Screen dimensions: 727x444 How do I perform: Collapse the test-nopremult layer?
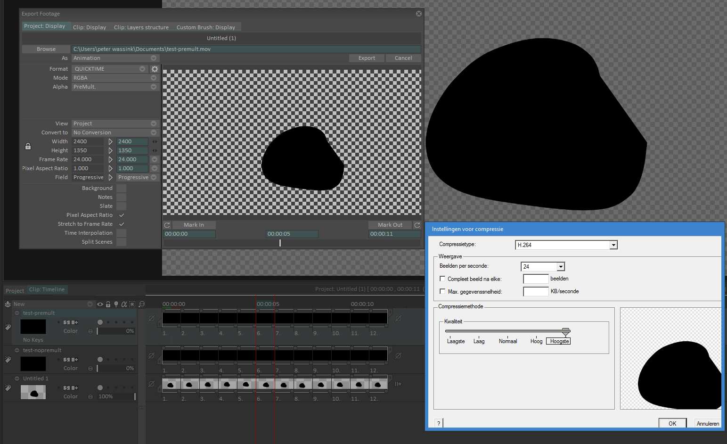click(x=17, y=350)
